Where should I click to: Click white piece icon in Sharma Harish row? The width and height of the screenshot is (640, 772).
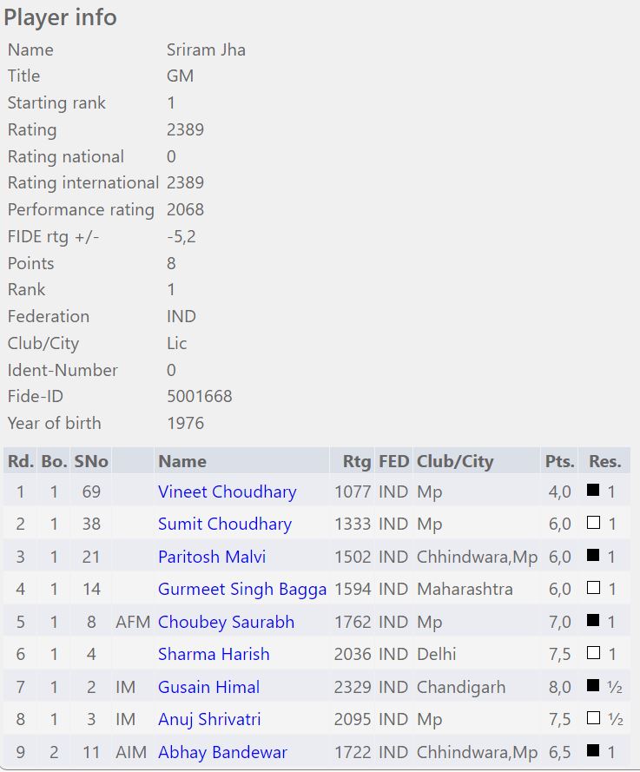tap(594, 653)
